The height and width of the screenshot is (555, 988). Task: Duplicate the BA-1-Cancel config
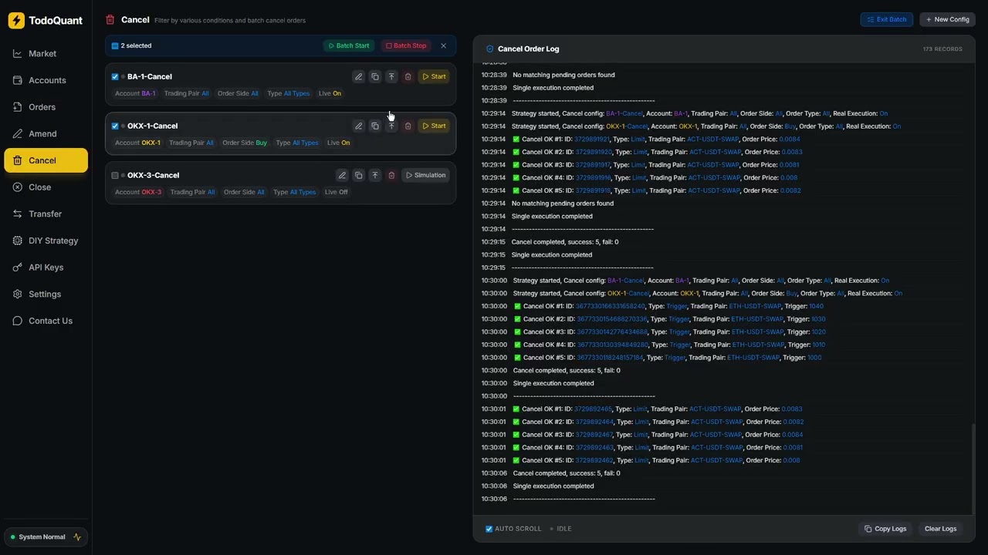click(375, 77)
